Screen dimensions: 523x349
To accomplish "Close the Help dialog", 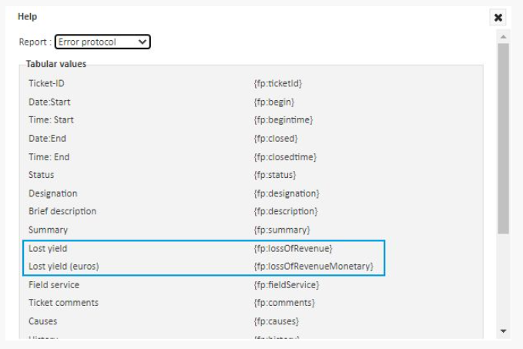I will (498, 17).
